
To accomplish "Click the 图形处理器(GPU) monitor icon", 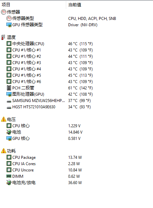I will click(x=9, y=94).
